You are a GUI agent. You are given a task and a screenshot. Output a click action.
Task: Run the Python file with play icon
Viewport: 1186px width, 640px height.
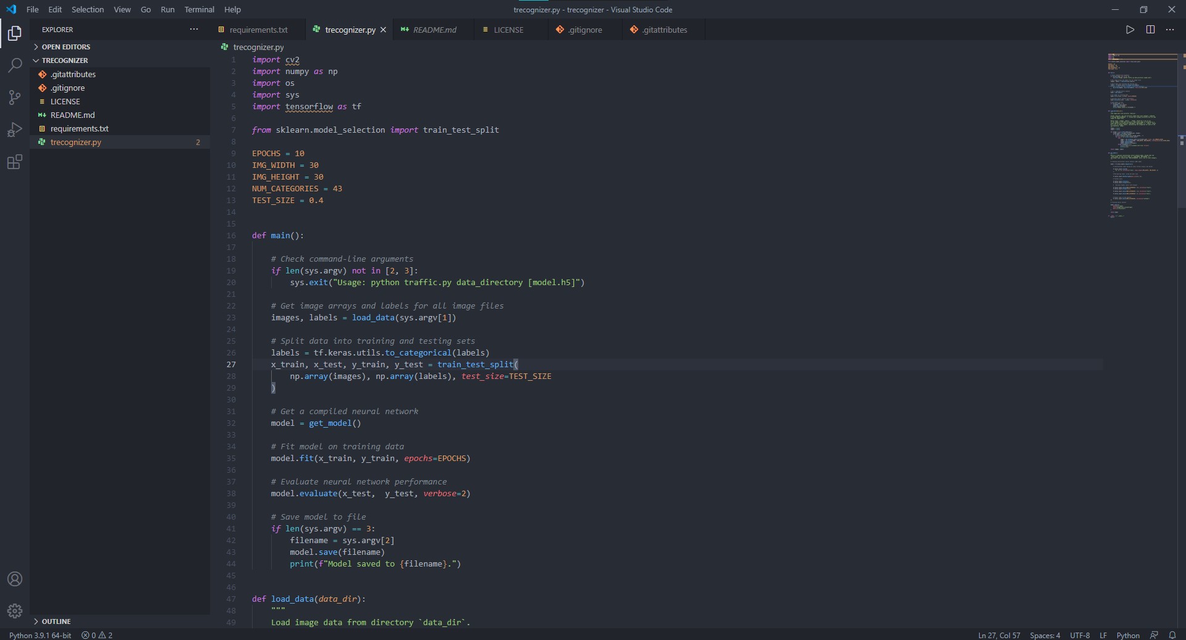tap(1130, 30)
